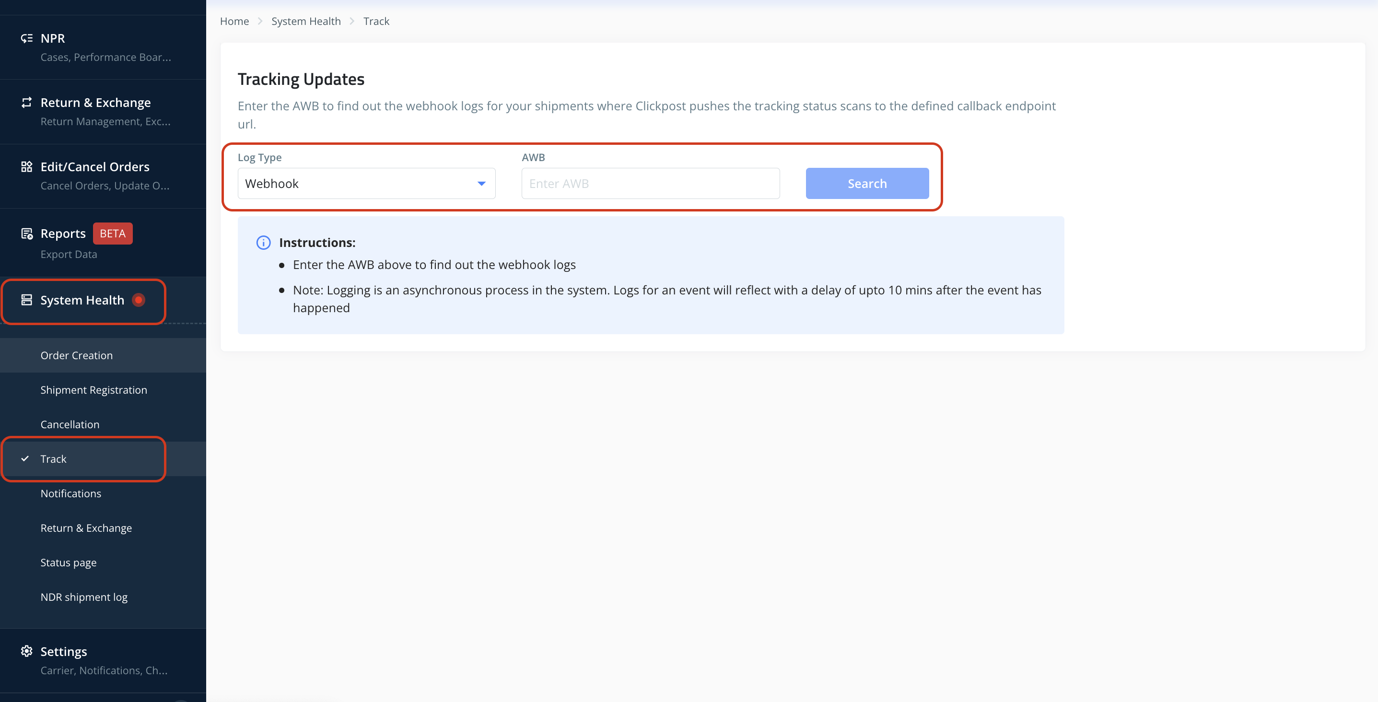
Task: Click the Reports document icon
Action: coord(26,234)
